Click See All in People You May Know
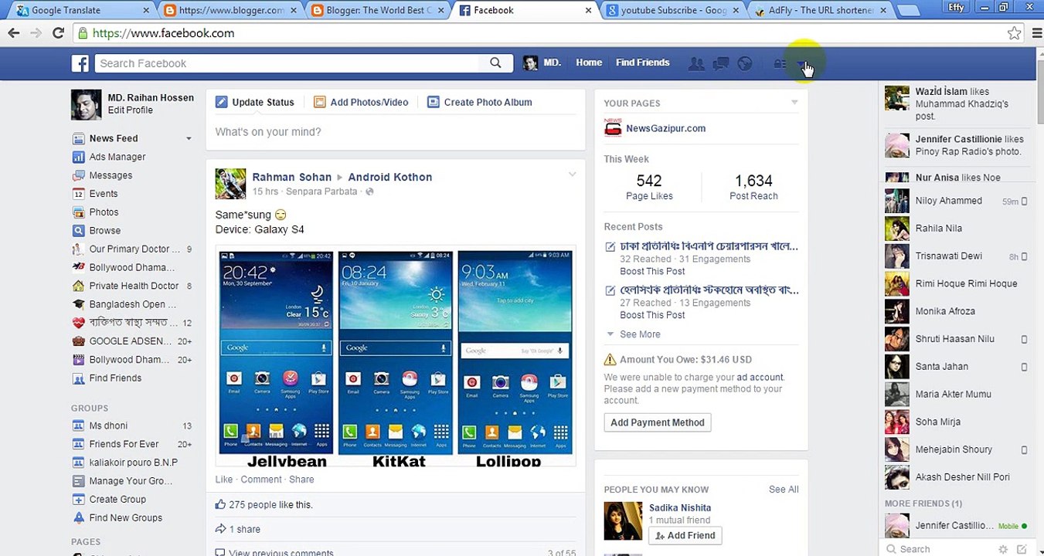The height and width of the screenshot is (556, 1044). (784, 490)
